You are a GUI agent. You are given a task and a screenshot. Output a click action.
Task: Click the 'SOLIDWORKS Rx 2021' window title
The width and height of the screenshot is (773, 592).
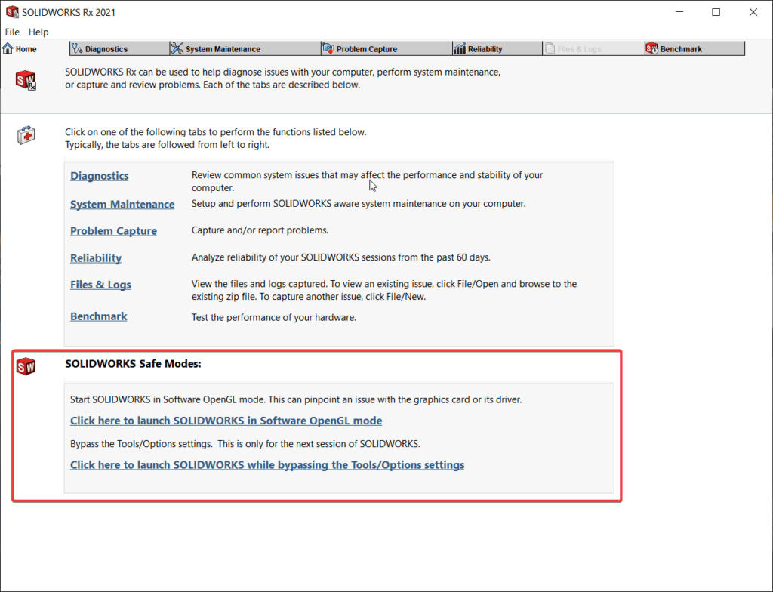[x=69, y=12]
